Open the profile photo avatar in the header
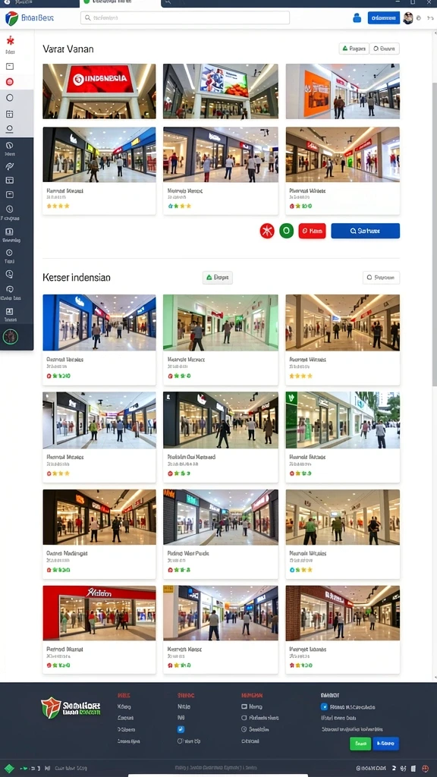This screenshot has height=777, width=437. click(407, 18)
